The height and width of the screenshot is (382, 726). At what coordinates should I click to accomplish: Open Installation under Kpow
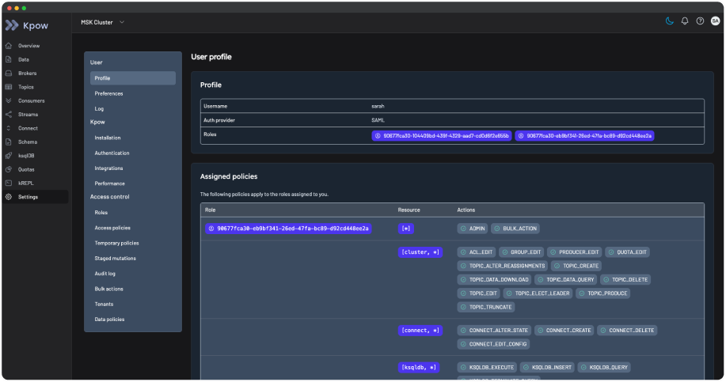108,138
